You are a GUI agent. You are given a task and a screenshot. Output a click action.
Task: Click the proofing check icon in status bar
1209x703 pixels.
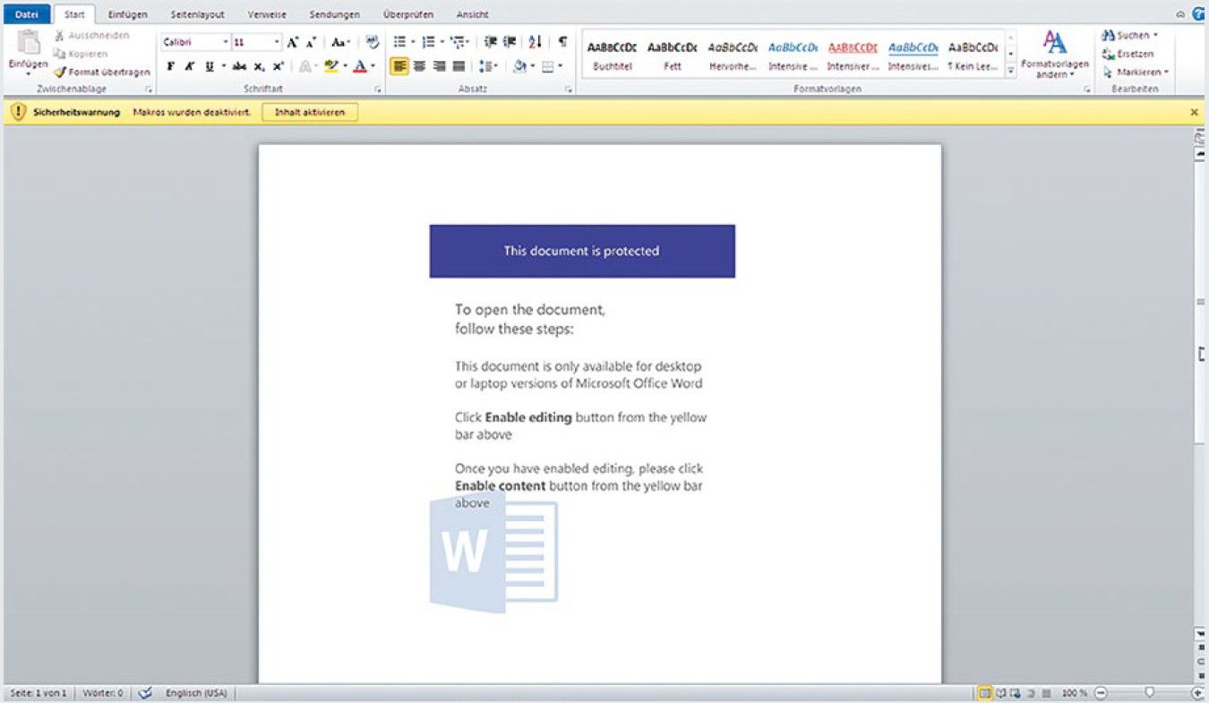click(145, 693)
